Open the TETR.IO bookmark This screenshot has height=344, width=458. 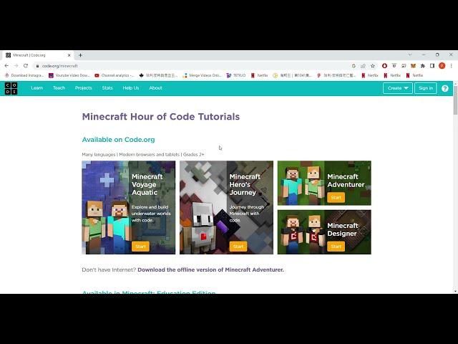point(236,75)
